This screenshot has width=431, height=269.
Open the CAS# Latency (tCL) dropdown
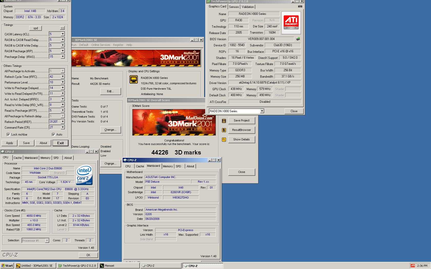pos(63,34)
